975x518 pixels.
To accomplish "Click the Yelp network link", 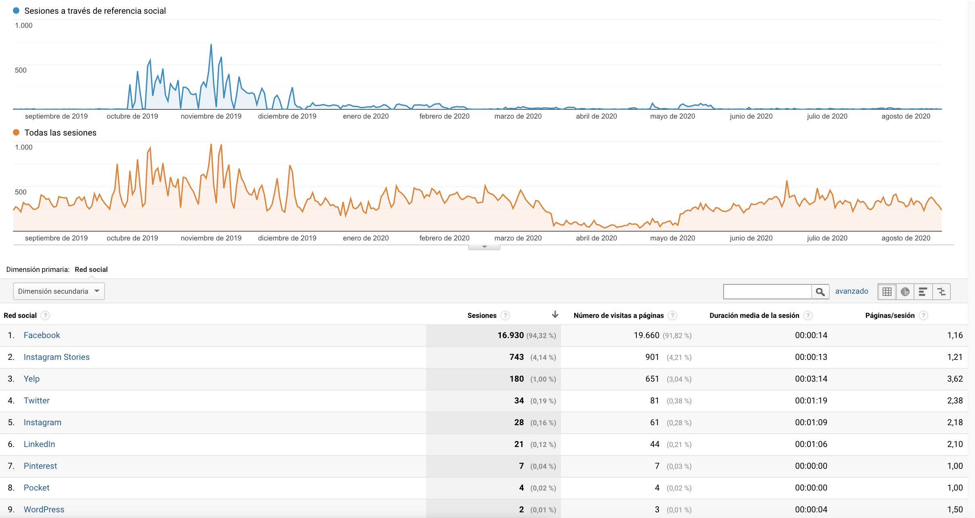I will click(x=31, y=379).
